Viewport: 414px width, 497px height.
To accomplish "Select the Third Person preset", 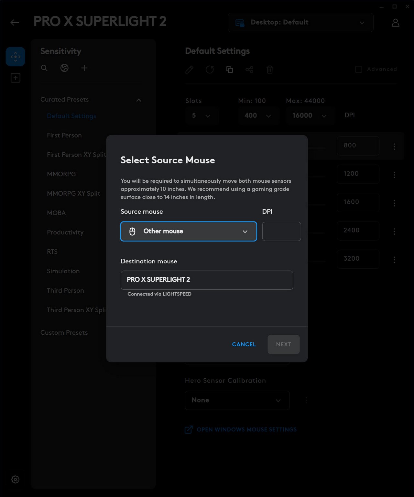I will click(65, 290).
